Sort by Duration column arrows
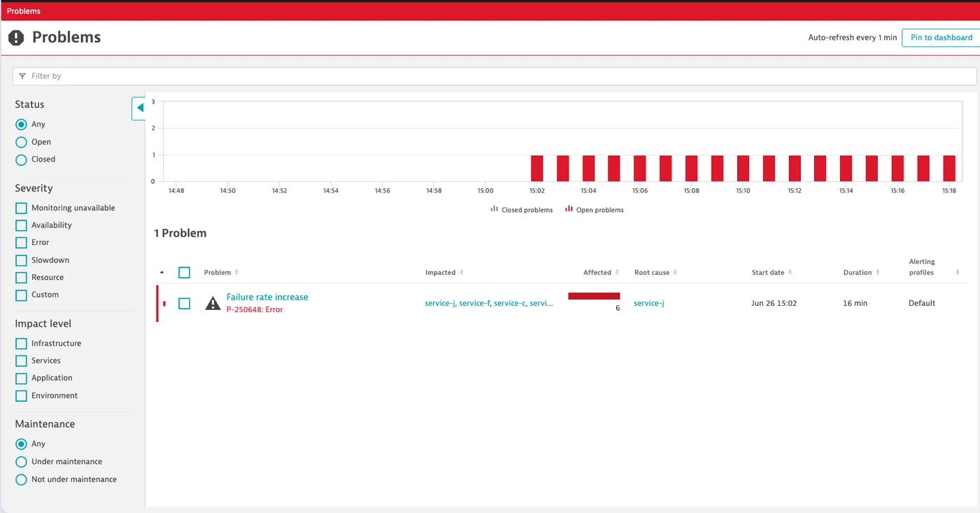Screen dimensions: 980x513 click(x=878, y=272)
